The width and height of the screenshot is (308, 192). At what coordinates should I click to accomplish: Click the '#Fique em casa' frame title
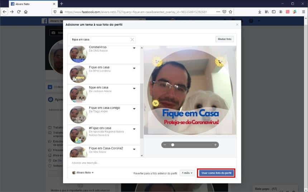100,128
